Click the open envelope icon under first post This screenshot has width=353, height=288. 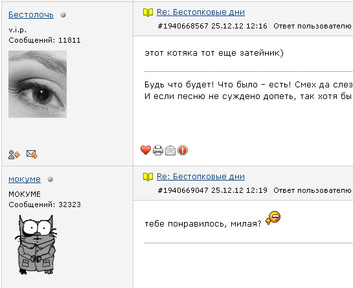click(170, 150)
